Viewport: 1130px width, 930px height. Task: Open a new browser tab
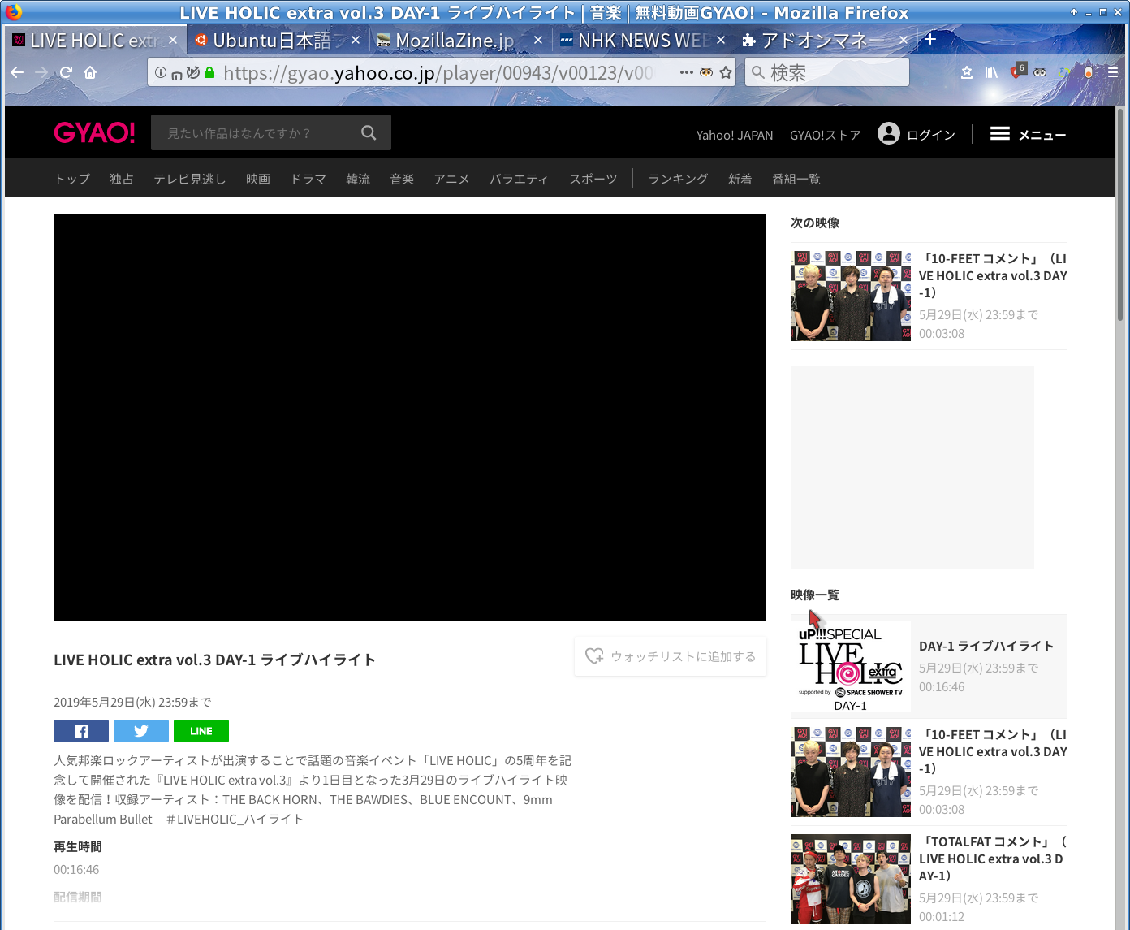930,39
